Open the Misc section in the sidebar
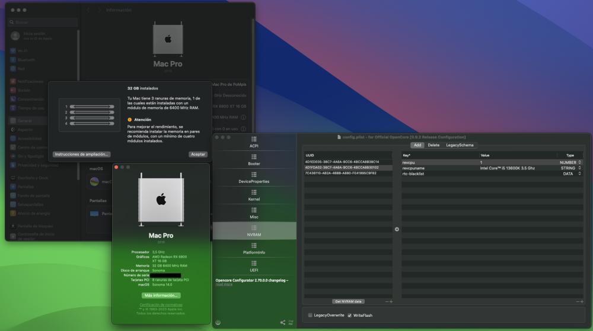593x331 pixels. [x=254, y=213]
